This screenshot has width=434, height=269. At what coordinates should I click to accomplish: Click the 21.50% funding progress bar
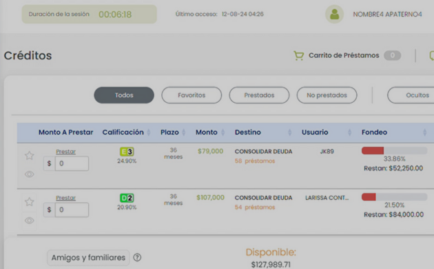click(x=395, y=197)
